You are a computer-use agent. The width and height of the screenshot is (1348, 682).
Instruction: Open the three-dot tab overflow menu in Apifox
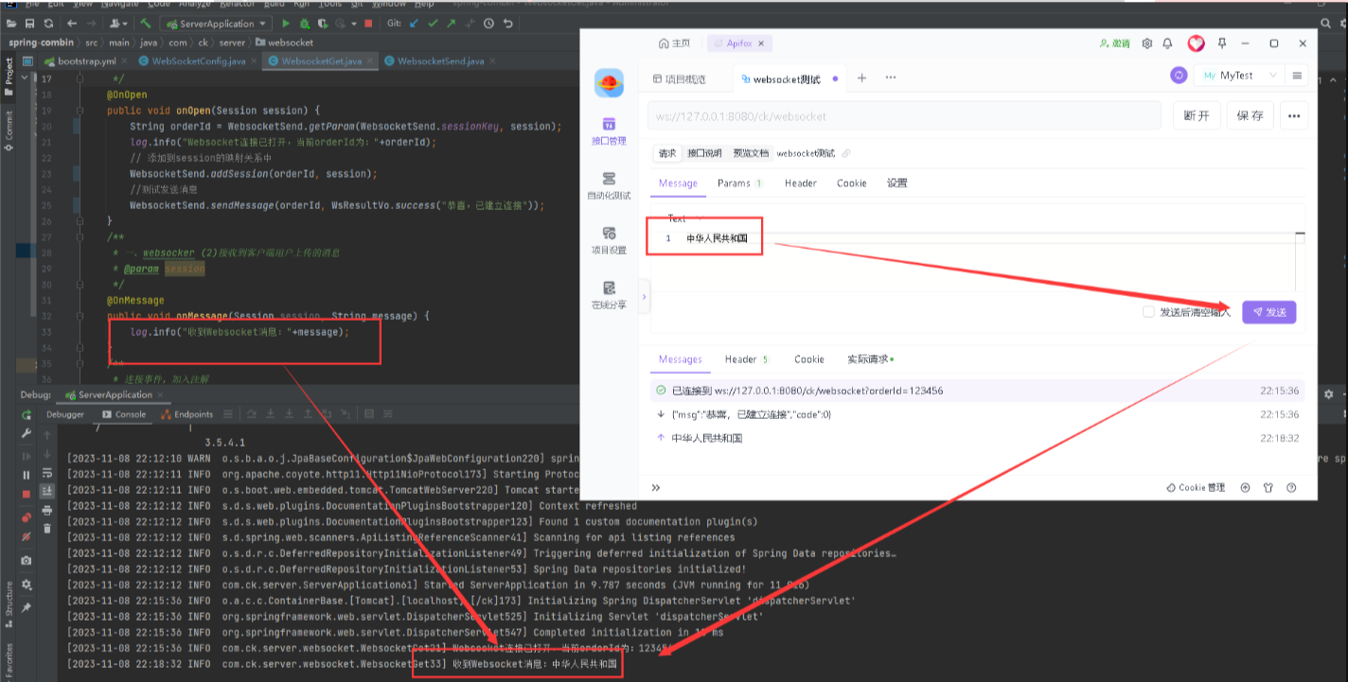(890, 78)
